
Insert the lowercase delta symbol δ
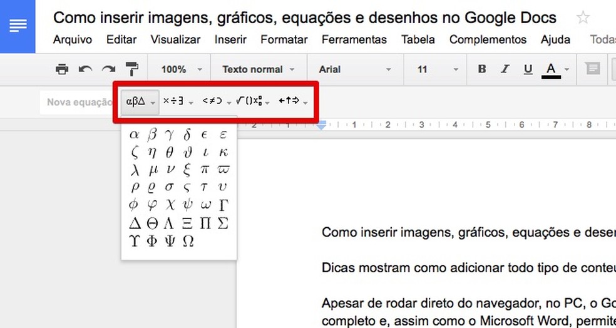[187, 135]
